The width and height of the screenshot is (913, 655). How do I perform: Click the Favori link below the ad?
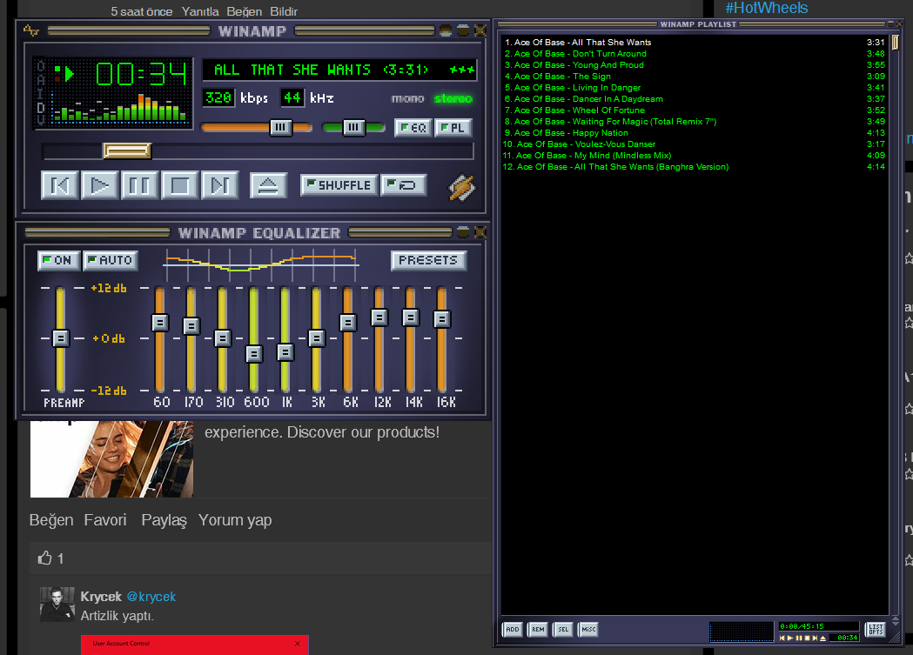coord(104,520)
